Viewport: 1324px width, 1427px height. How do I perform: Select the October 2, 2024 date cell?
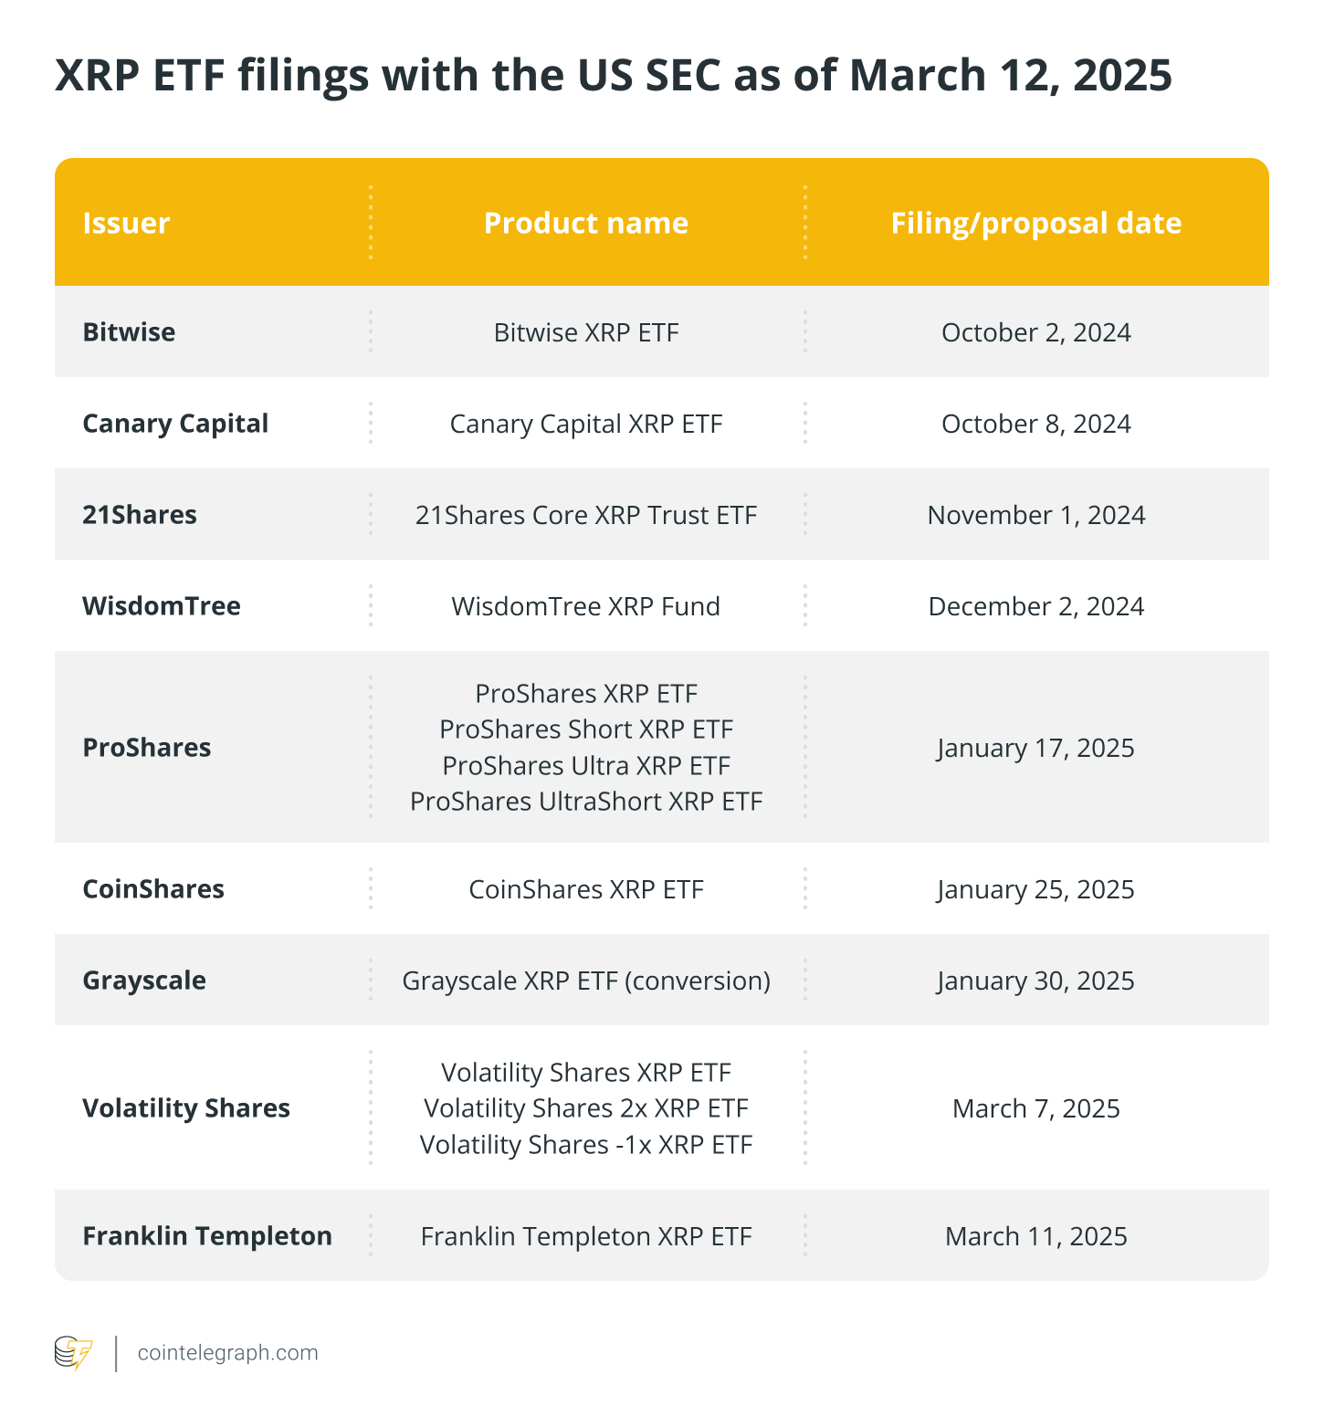(1035, 332)
